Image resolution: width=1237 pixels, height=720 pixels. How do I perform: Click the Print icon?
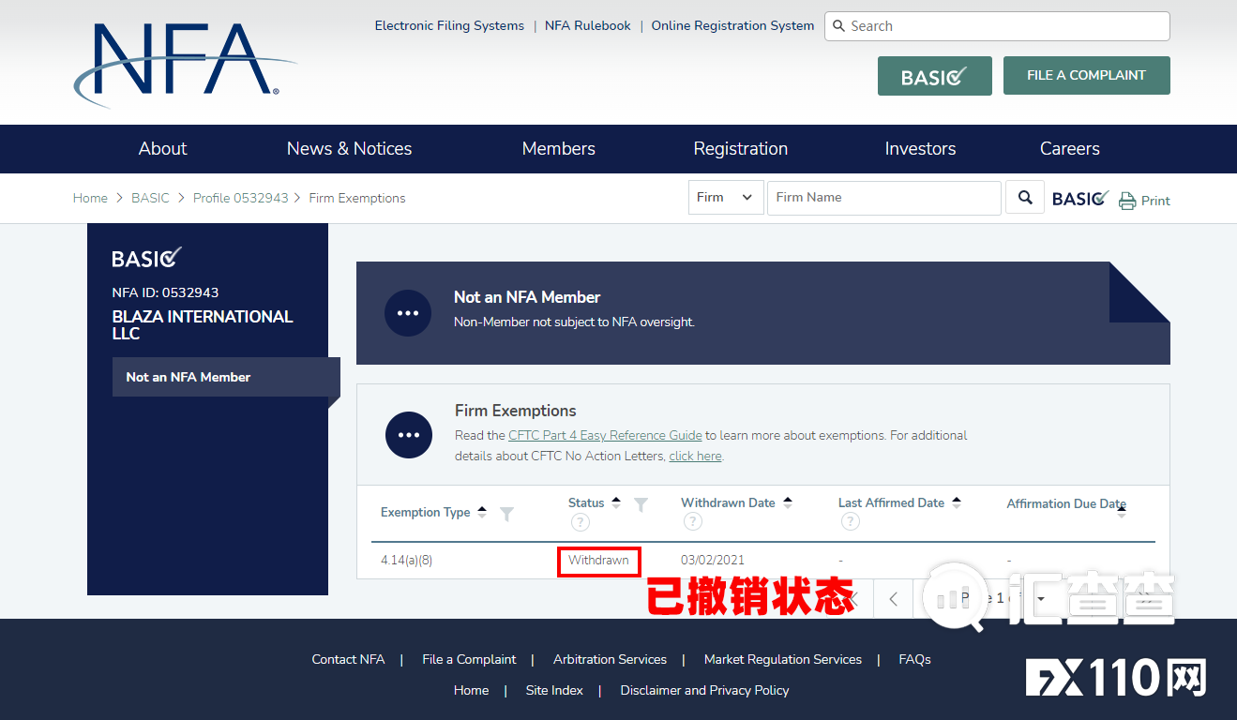click(1127, 201)
